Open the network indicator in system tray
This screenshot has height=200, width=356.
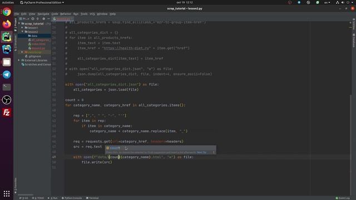click(x=338, y=2)
